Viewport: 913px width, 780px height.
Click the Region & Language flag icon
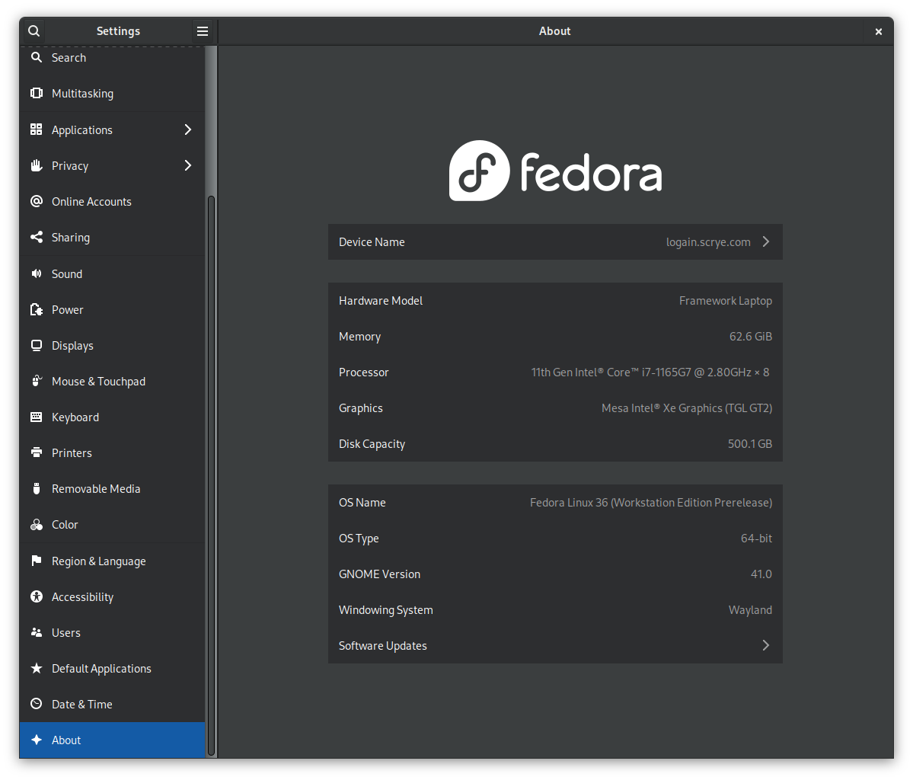click(36, 561)
